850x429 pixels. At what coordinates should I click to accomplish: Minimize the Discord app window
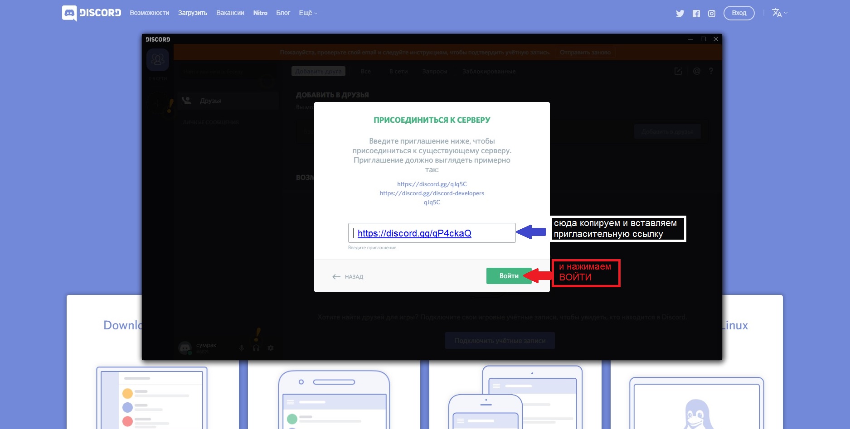[690, 39]
